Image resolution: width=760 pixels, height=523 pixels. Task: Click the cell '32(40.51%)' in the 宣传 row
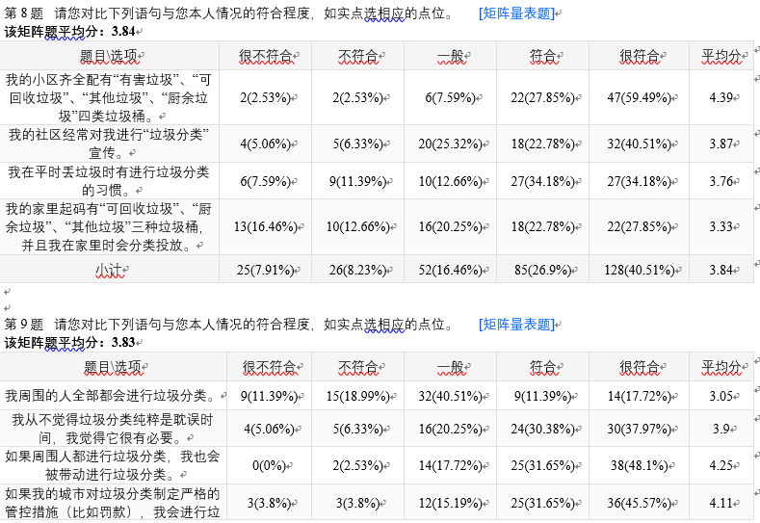(639, 144)
